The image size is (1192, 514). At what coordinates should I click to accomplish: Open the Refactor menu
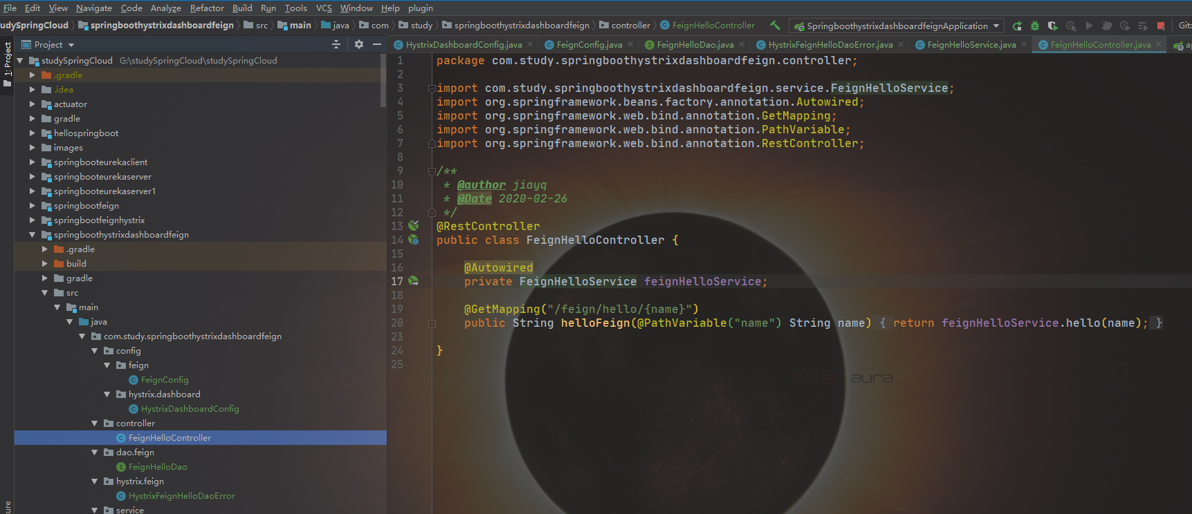(207, 8)
